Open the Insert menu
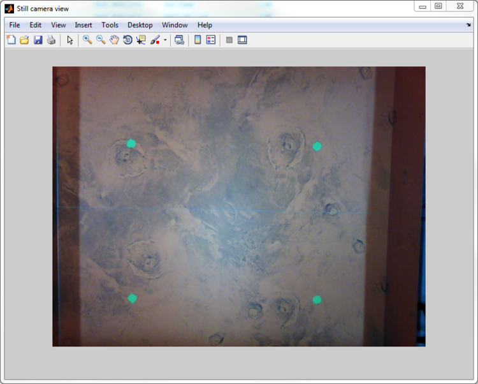 click(x=83, y=25)
